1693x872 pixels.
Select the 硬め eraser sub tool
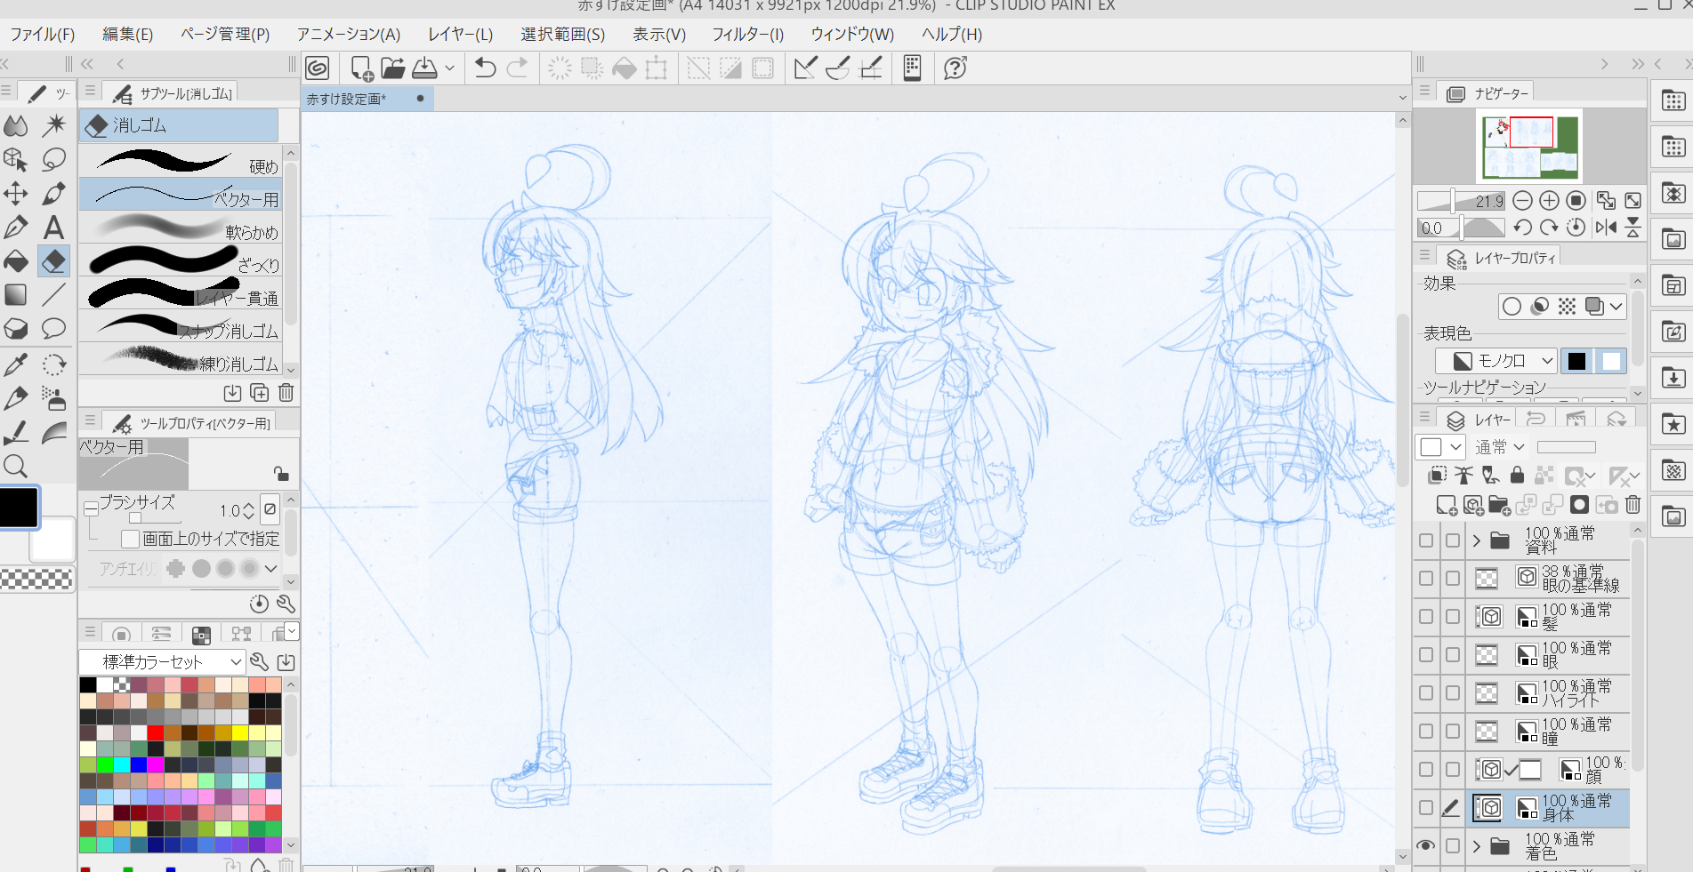pos(181,161)
